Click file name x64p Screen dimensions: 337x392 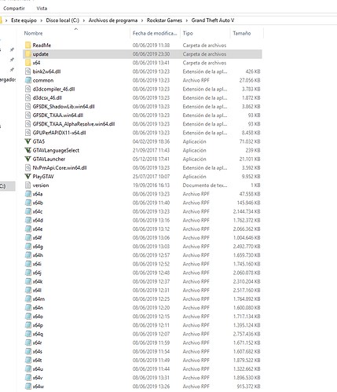tap(38, 325)
